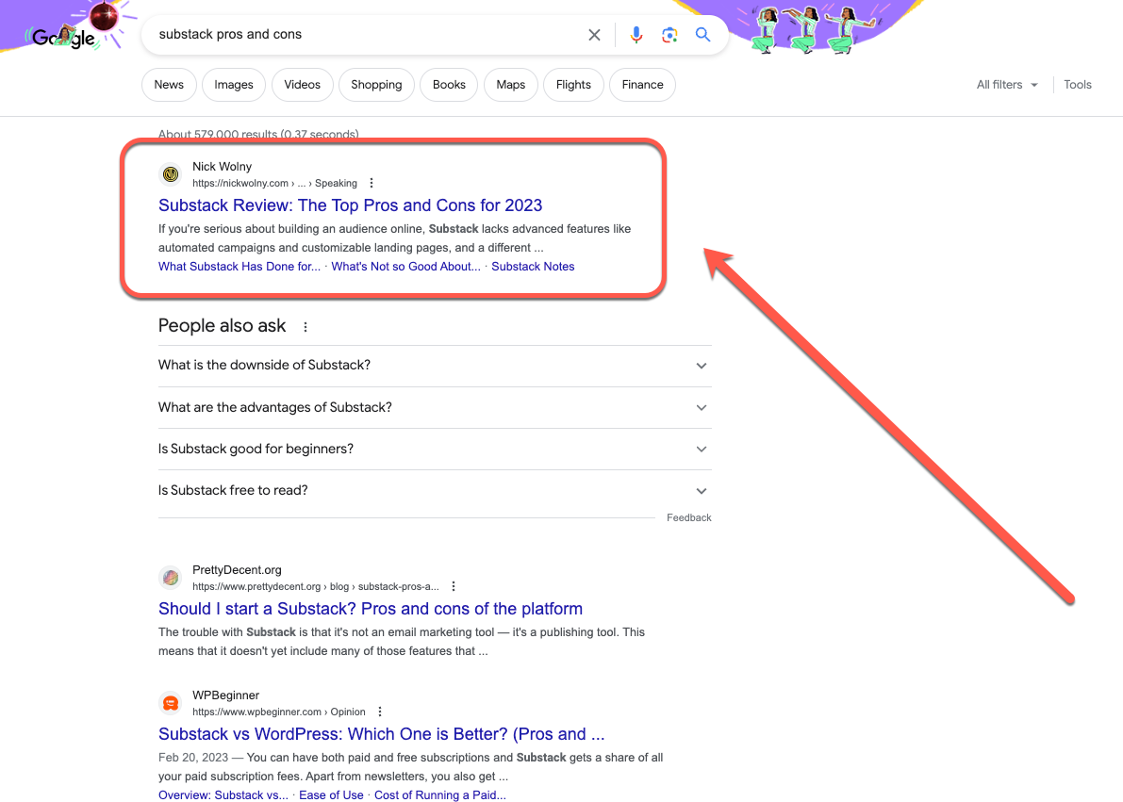Open options menu beside People also ask

click(x=306, y=326)
